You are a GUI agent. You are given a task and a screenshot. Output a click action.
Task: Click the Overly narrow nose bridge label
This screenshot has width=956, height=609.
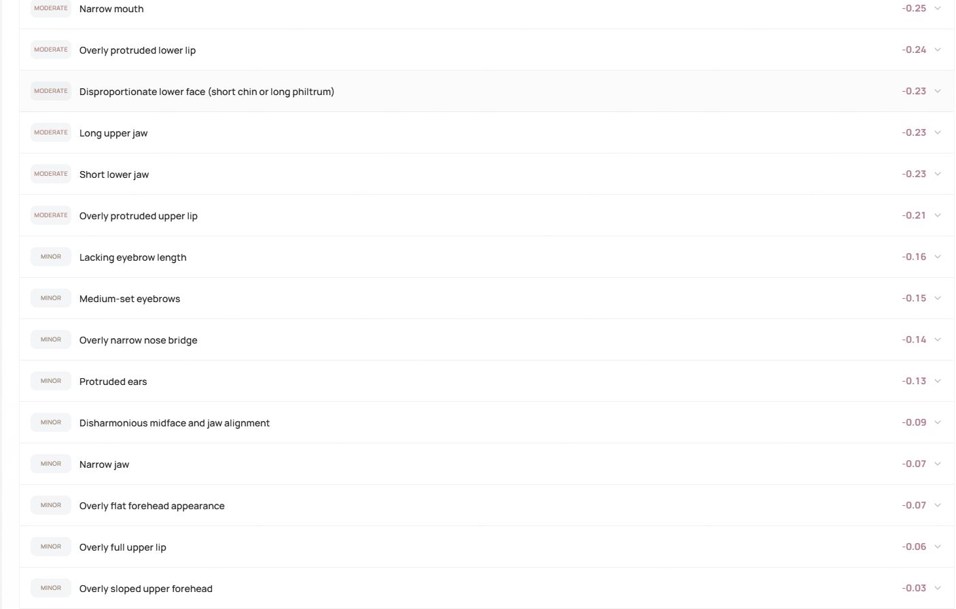(138, 340)
